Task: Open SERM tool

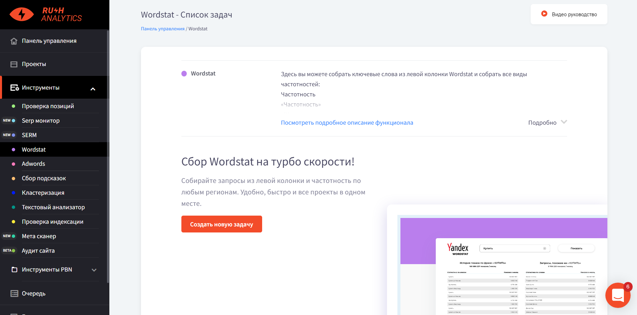Action: [x=29, y=135]
